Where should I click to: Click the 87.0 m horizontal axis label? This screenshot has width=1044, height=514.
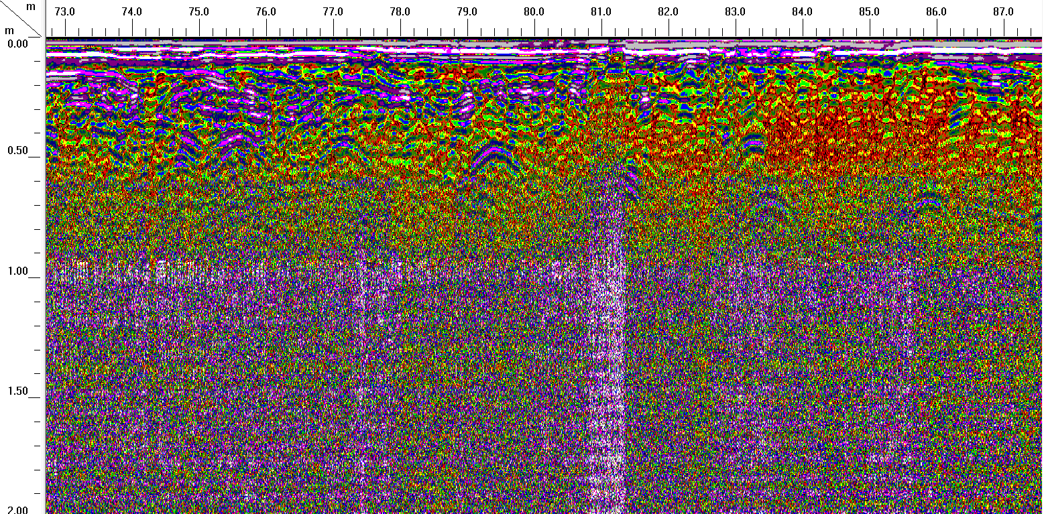(1003, 12)
